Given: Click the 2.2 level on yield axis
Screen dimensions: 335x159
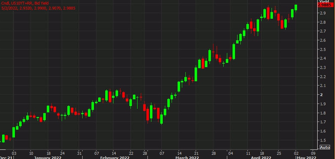Looking at the screenshot, I should 323,77.
